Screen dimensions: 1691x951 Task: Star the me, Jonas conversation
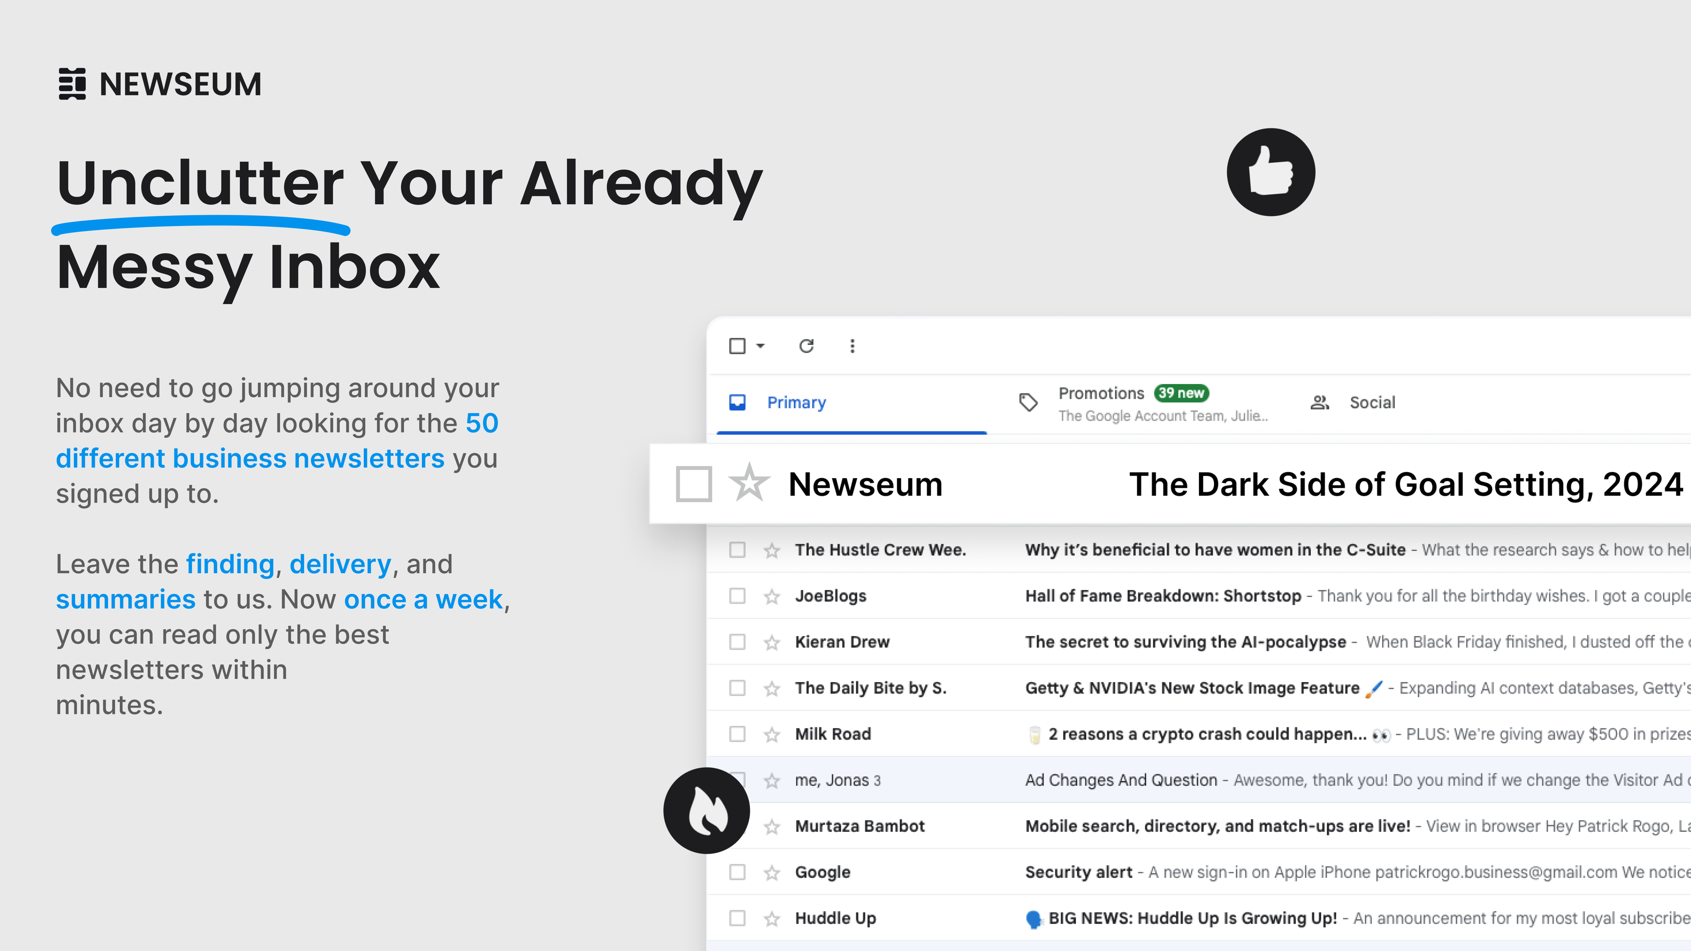coord(772,780)
